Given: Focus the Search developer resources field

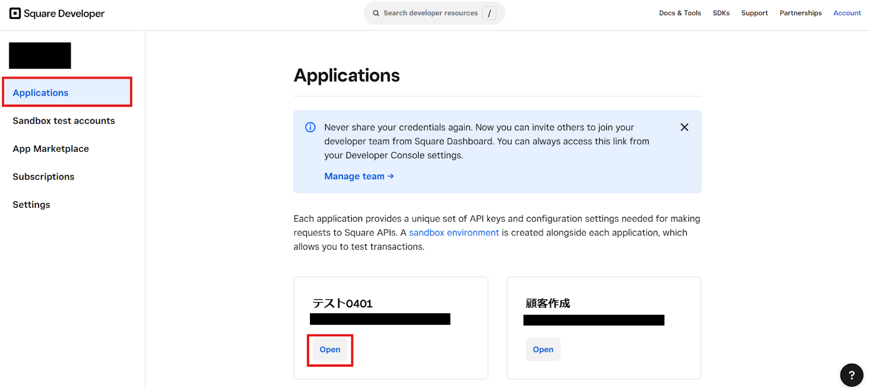Looking at the screenshot, I should [434, 13].
